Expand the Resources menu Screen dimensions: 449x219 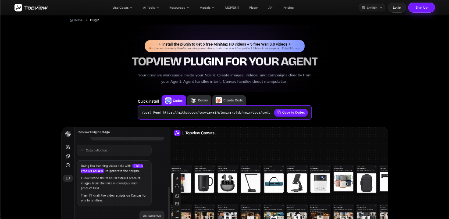[179, 8]
